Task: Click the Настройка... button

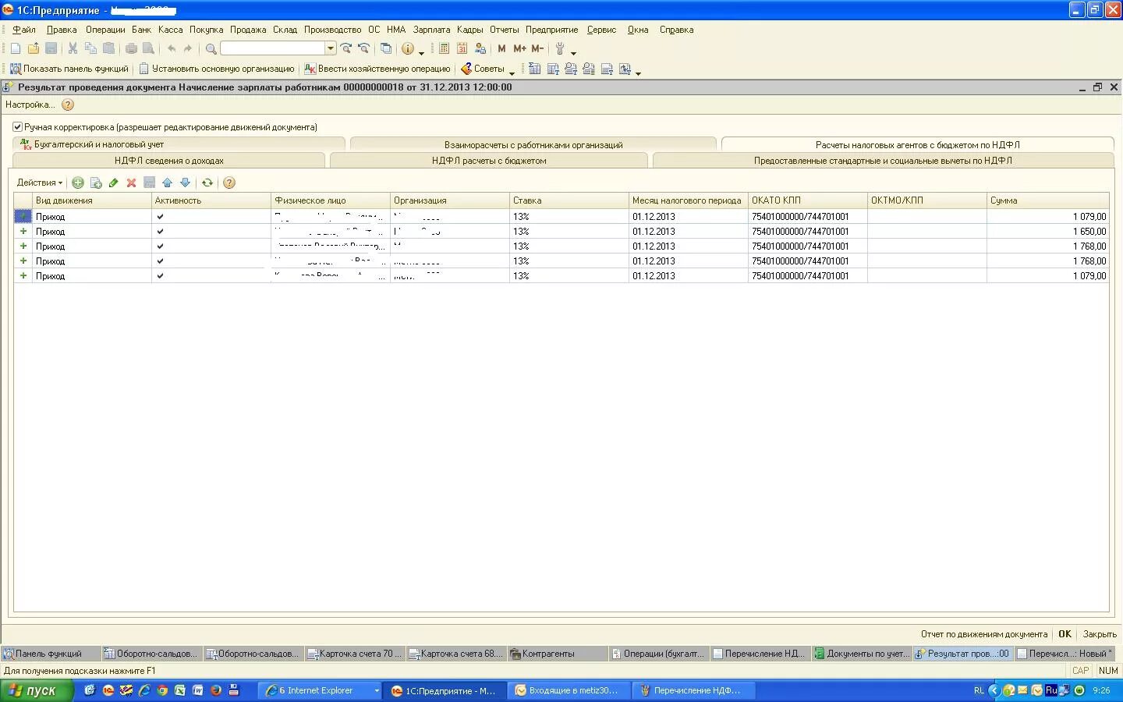Action: click(x=30, y=105)
